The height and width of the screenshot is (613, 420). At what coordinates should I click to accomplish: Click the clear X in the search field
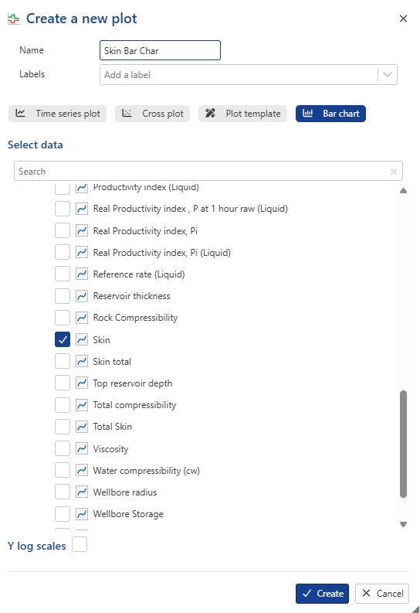pyautogui.click(x=394, y=172)
